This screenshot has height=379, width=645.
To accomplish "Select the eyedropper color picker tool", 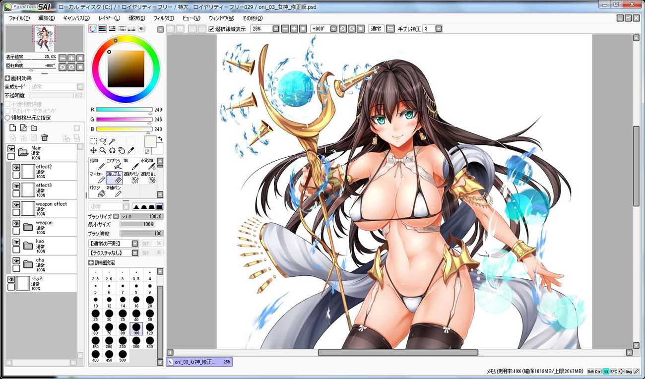I will 131,150.
